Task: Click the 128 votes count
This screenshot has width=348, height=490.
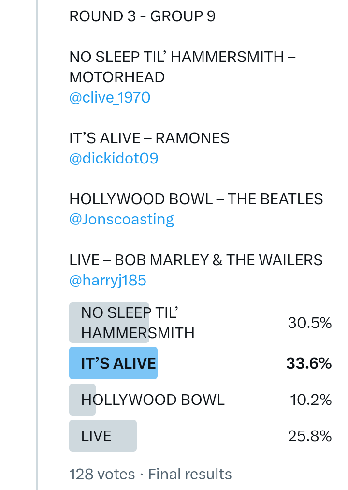Action: 102,474
